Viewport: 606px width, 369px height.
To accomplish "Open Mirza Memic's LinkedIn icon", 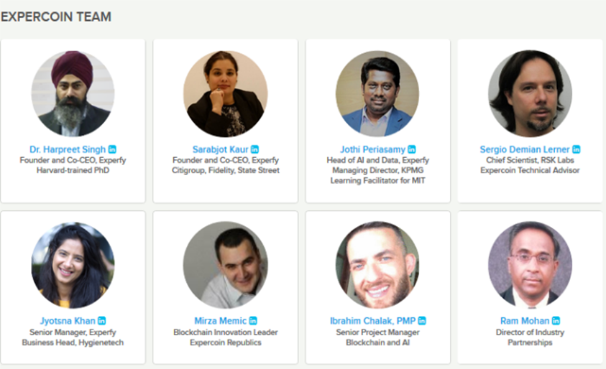I will tap(253, 320).
